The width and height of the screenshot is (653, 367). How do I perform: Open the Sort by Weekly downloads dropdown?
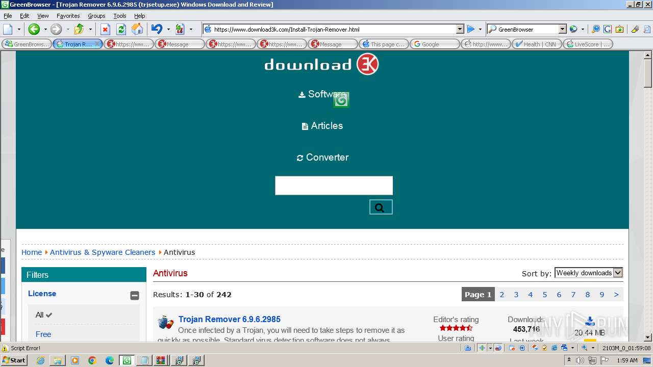pos(589,273)
